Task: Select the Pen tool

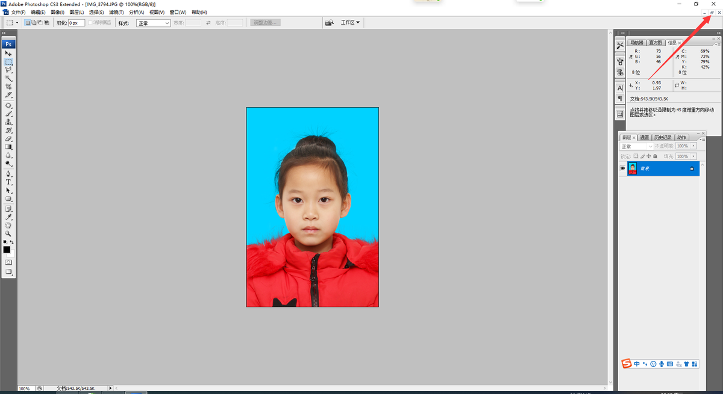Action: [8, 174]
